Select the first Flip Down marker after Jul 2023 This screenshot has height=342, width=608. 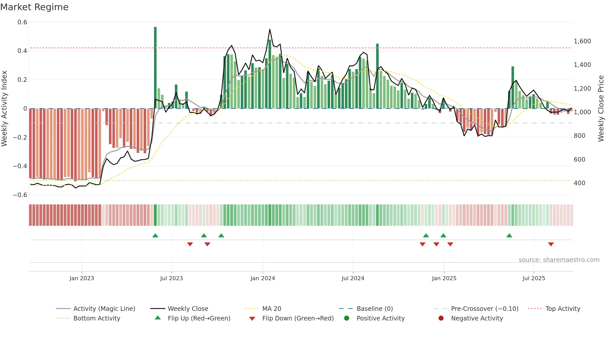(x=190, y=244)
